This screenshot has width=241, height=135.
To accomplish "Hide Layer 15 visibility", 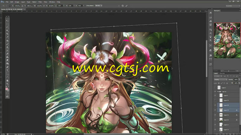I will point(215,115).
